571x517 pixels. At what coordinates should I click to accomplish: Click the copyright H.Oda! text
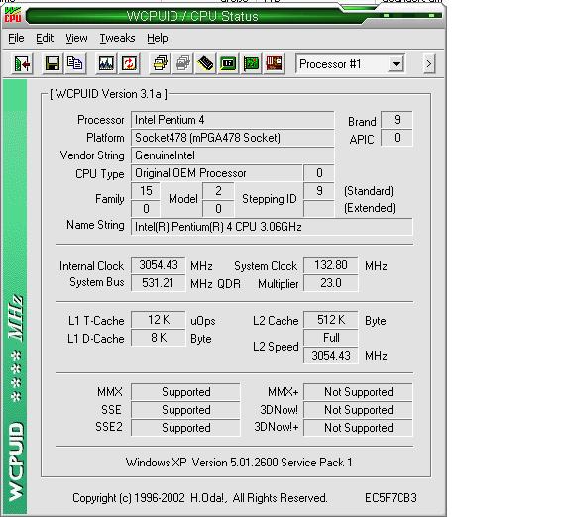point(200,498)
